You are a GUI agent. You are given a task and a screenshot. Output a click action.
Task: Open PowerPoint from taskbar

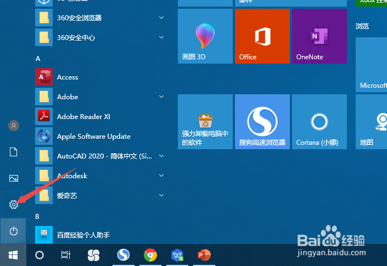point(204,255)
